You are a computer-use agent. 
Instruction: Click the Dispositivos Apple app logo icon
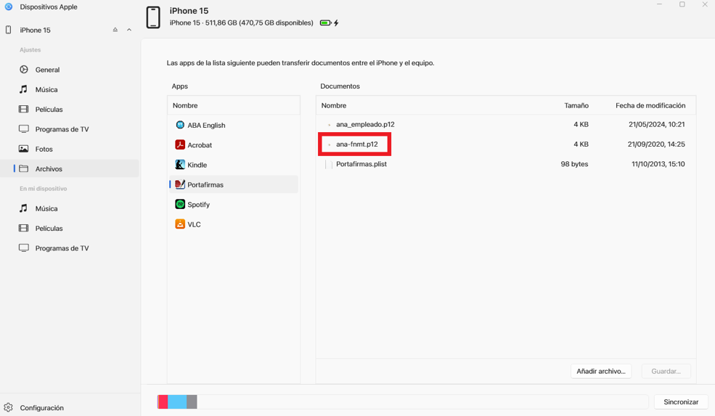point(8,7)
